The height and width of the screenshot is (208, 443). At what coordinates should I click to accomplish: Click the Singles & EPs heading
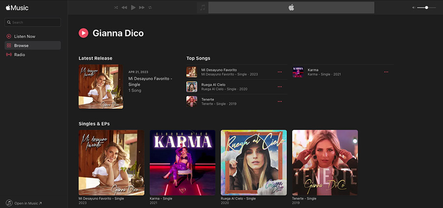coord(94,124)
